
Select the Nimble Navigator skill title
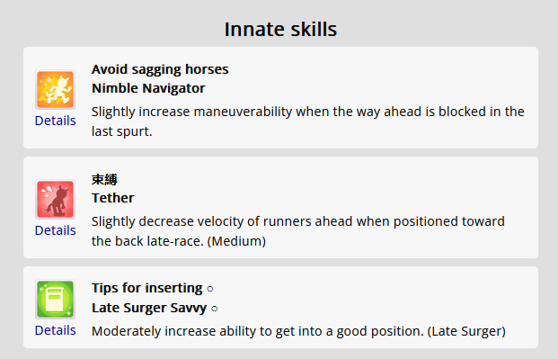click(x=148, y=88)
